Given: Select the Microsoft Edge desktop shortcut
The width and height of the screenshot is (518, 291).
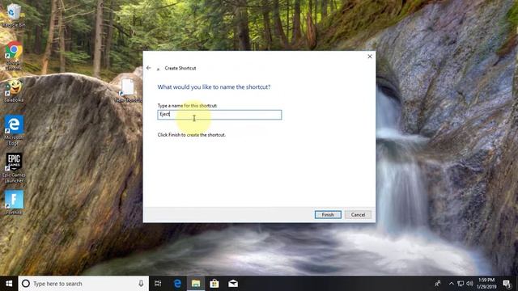Looking at the screenshot, I should [x=14, y=130].
